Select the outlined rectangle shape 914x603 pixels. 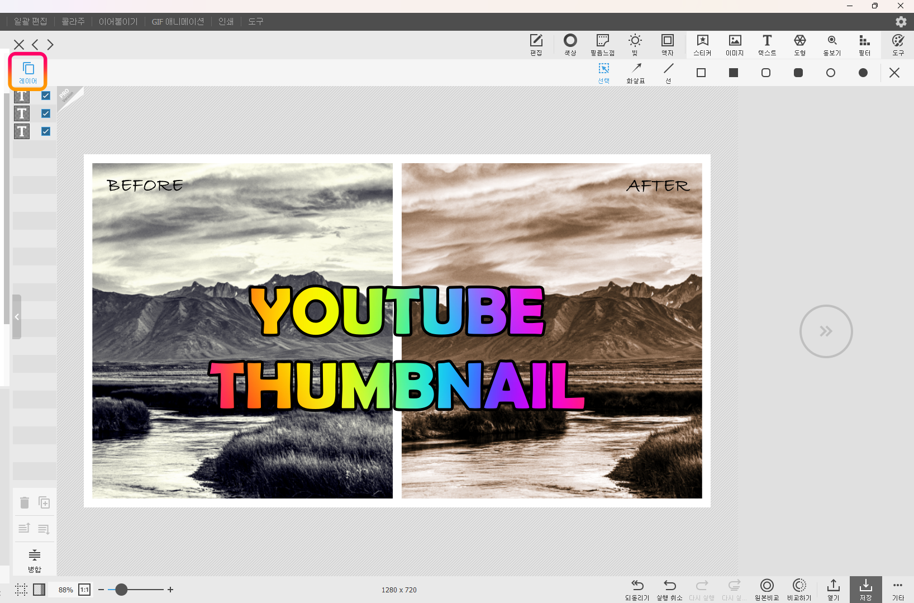coord(701,73)
